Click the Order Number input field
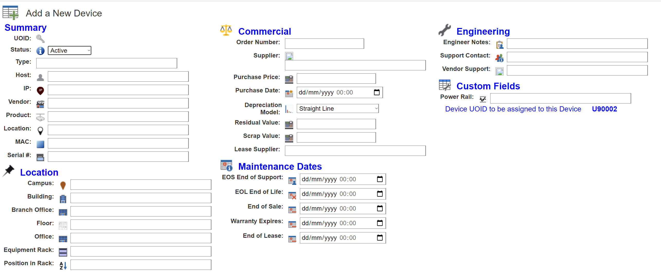 coord(324,44)
